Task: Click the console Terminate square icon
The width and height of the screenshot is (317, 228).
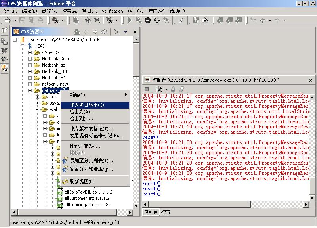Action: click(147, 89)
